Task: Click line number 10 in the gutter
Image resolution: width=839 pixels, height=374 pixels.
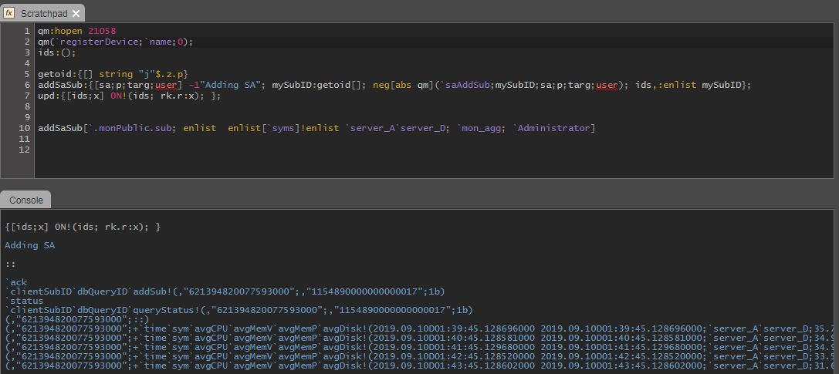Action: click(x=25, y=128)
